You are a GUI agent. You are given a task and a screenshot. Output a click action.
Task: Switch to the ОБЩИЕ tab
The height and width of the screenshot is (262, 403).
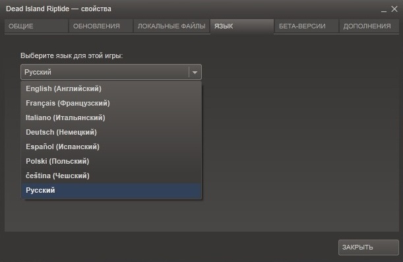pos(36,26)
